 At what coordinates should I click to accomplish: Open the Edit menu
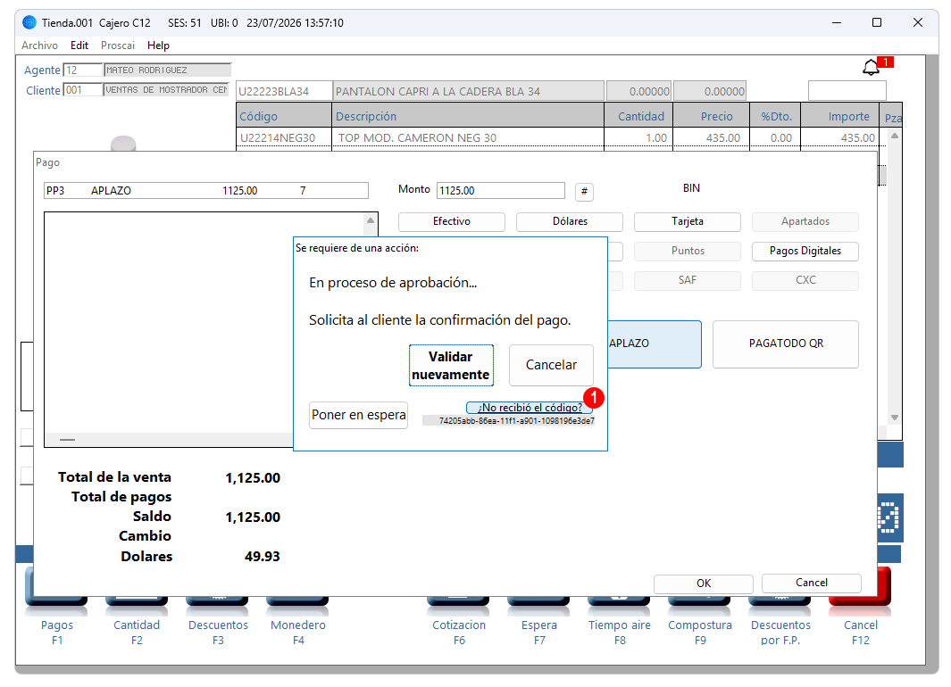tap(79, 46)
